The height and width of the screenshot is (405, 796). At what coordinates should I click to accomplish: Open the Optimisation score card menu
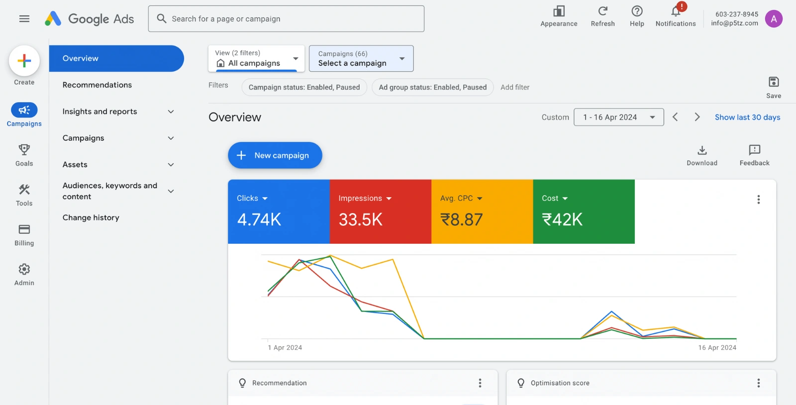point(758,383)
